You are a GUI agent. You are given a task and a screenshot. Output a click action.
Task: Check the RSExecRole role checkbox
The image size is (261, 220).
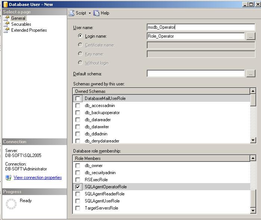point(78,180)
